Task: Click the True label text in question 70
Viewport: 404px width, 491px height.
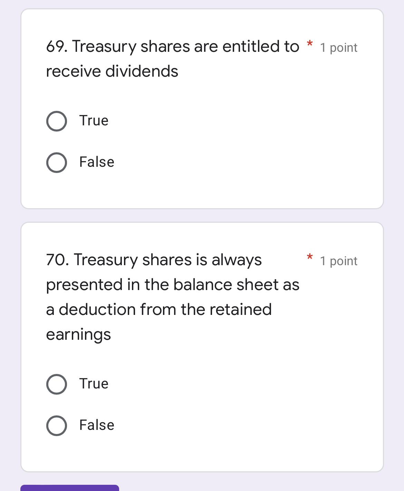Action: 94,384
